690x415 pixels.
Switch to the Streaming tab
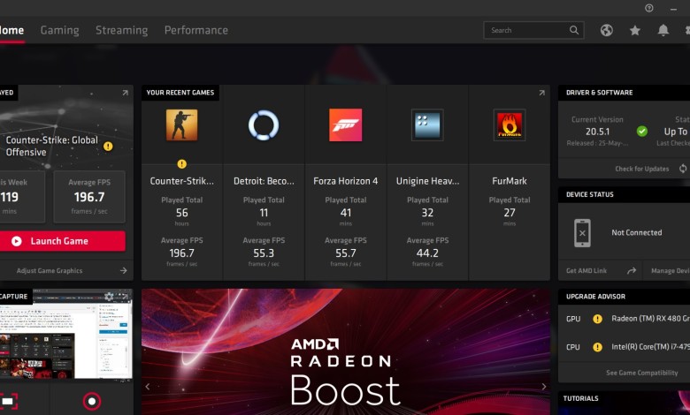[x=122, y=30]
